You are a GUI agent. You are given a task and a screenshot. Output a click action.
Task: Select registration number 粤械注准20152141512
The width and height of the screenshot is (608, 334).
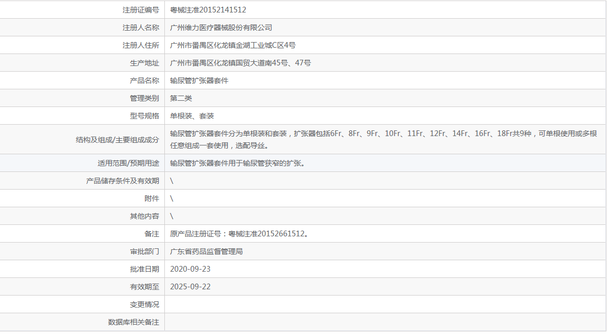pyautogui.click(x=208, y=10)
